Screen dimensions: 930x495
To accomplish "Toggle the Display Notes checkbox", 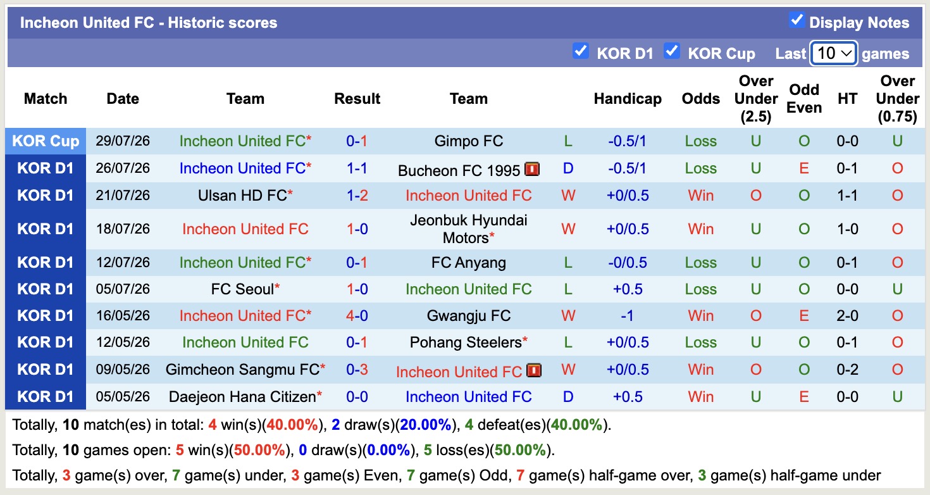I will (x=797, y=20).
